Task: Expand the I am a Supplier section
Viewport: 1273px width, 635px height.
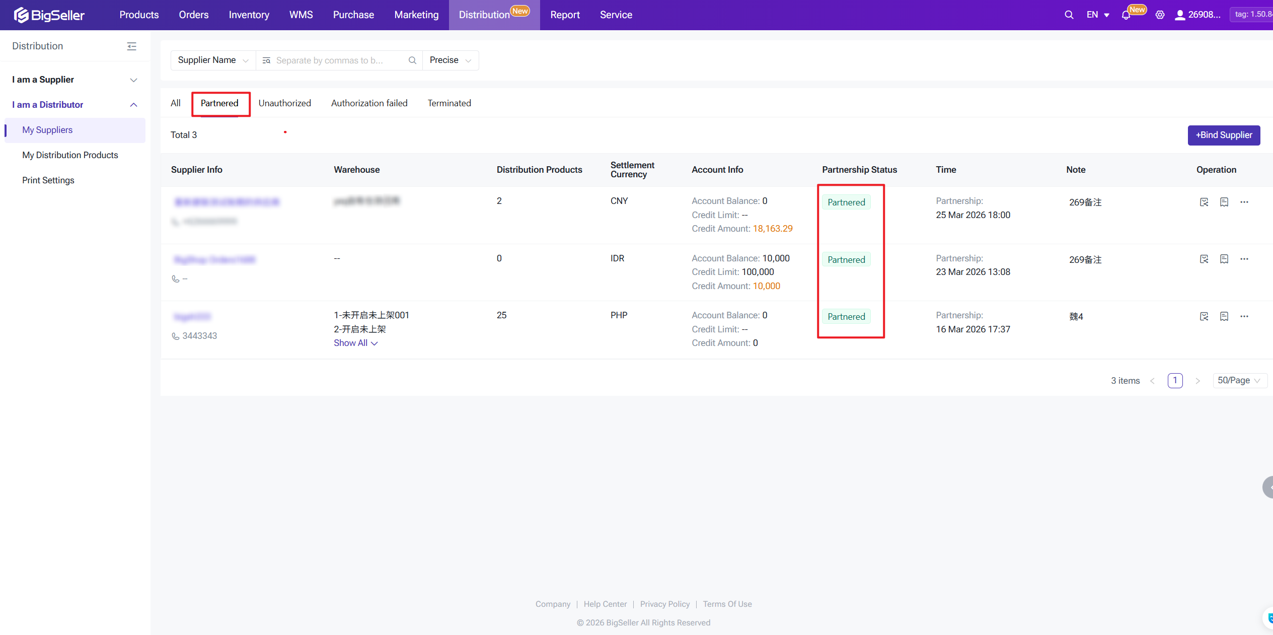Action: (x=74, y=80)
